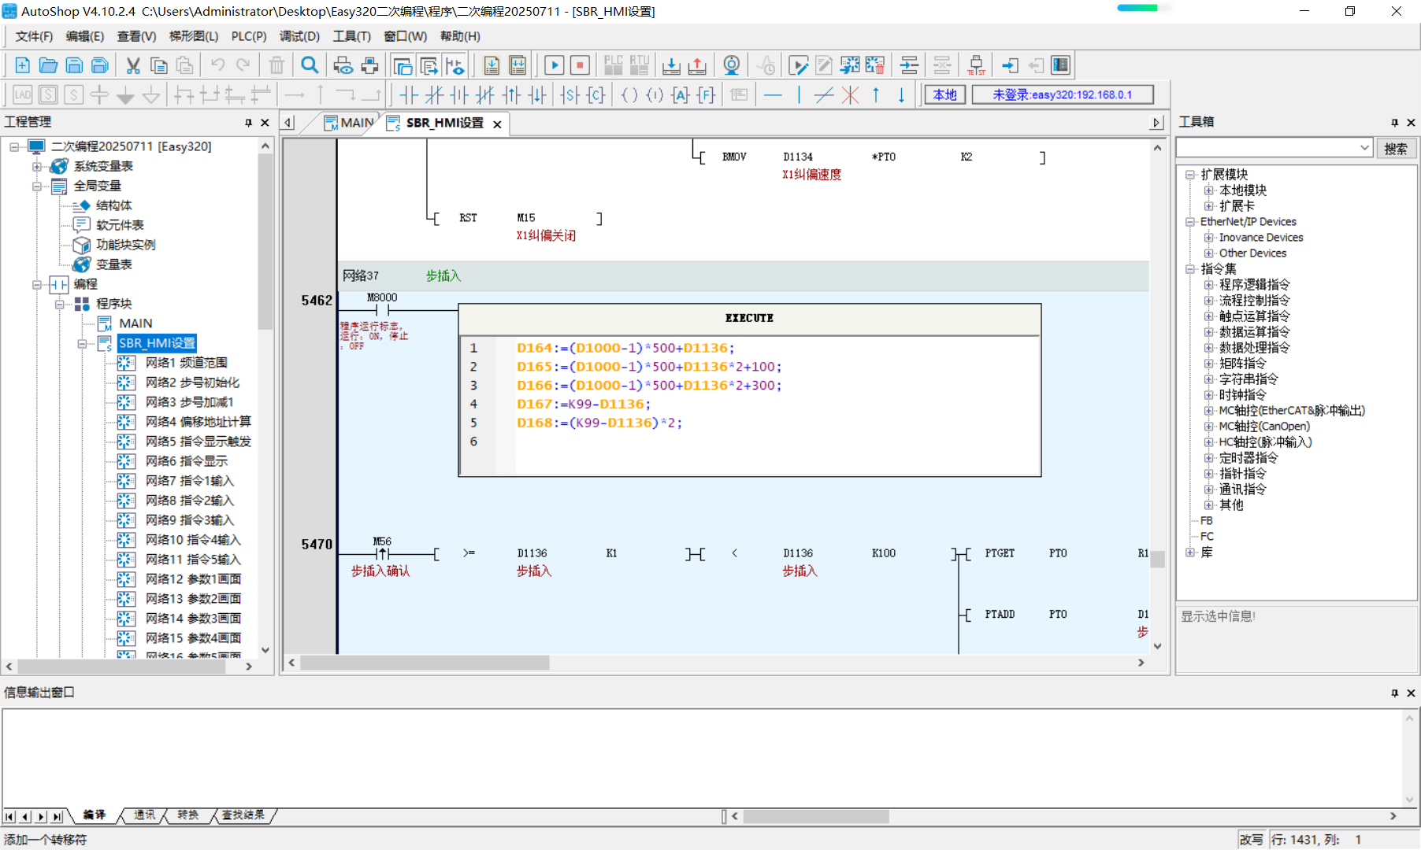The width and height of the screenshot is (1421, 850).
Task: Click the communication TEST icon
Action: pos(976,65)
